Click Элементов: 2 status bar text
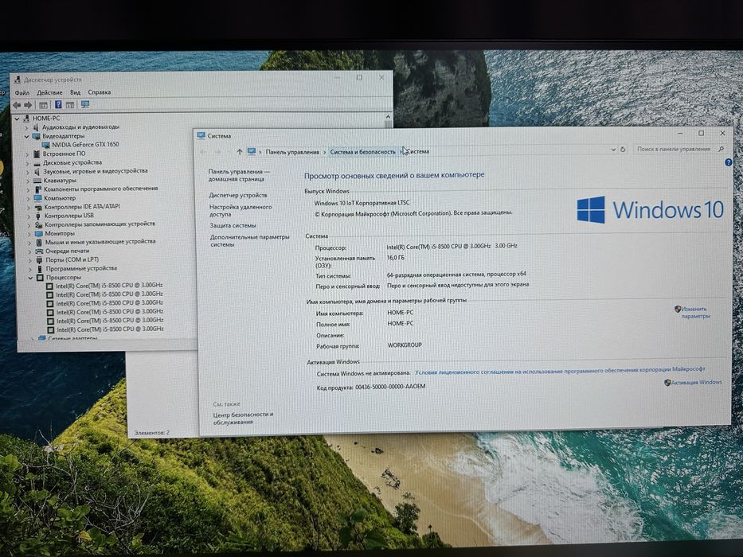 (151, 432)
